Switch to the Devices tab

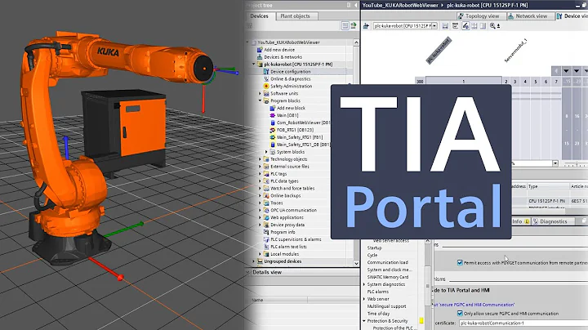point(260,16)
